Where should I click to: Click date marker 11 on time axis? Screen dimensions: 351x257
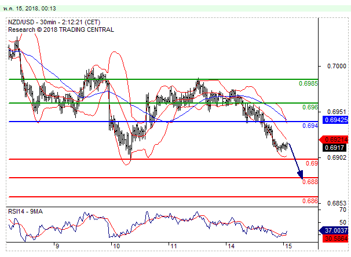click(174, 246)
